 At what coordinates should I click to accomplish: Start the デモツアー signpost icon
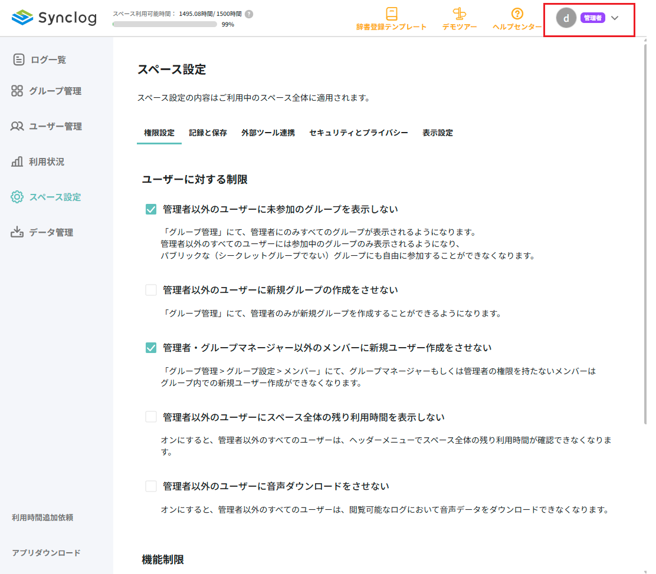point(460,14)
